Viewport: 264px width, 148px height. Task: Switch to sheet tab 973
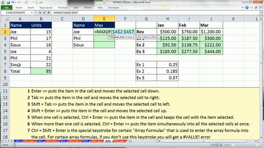pos(63,141)
